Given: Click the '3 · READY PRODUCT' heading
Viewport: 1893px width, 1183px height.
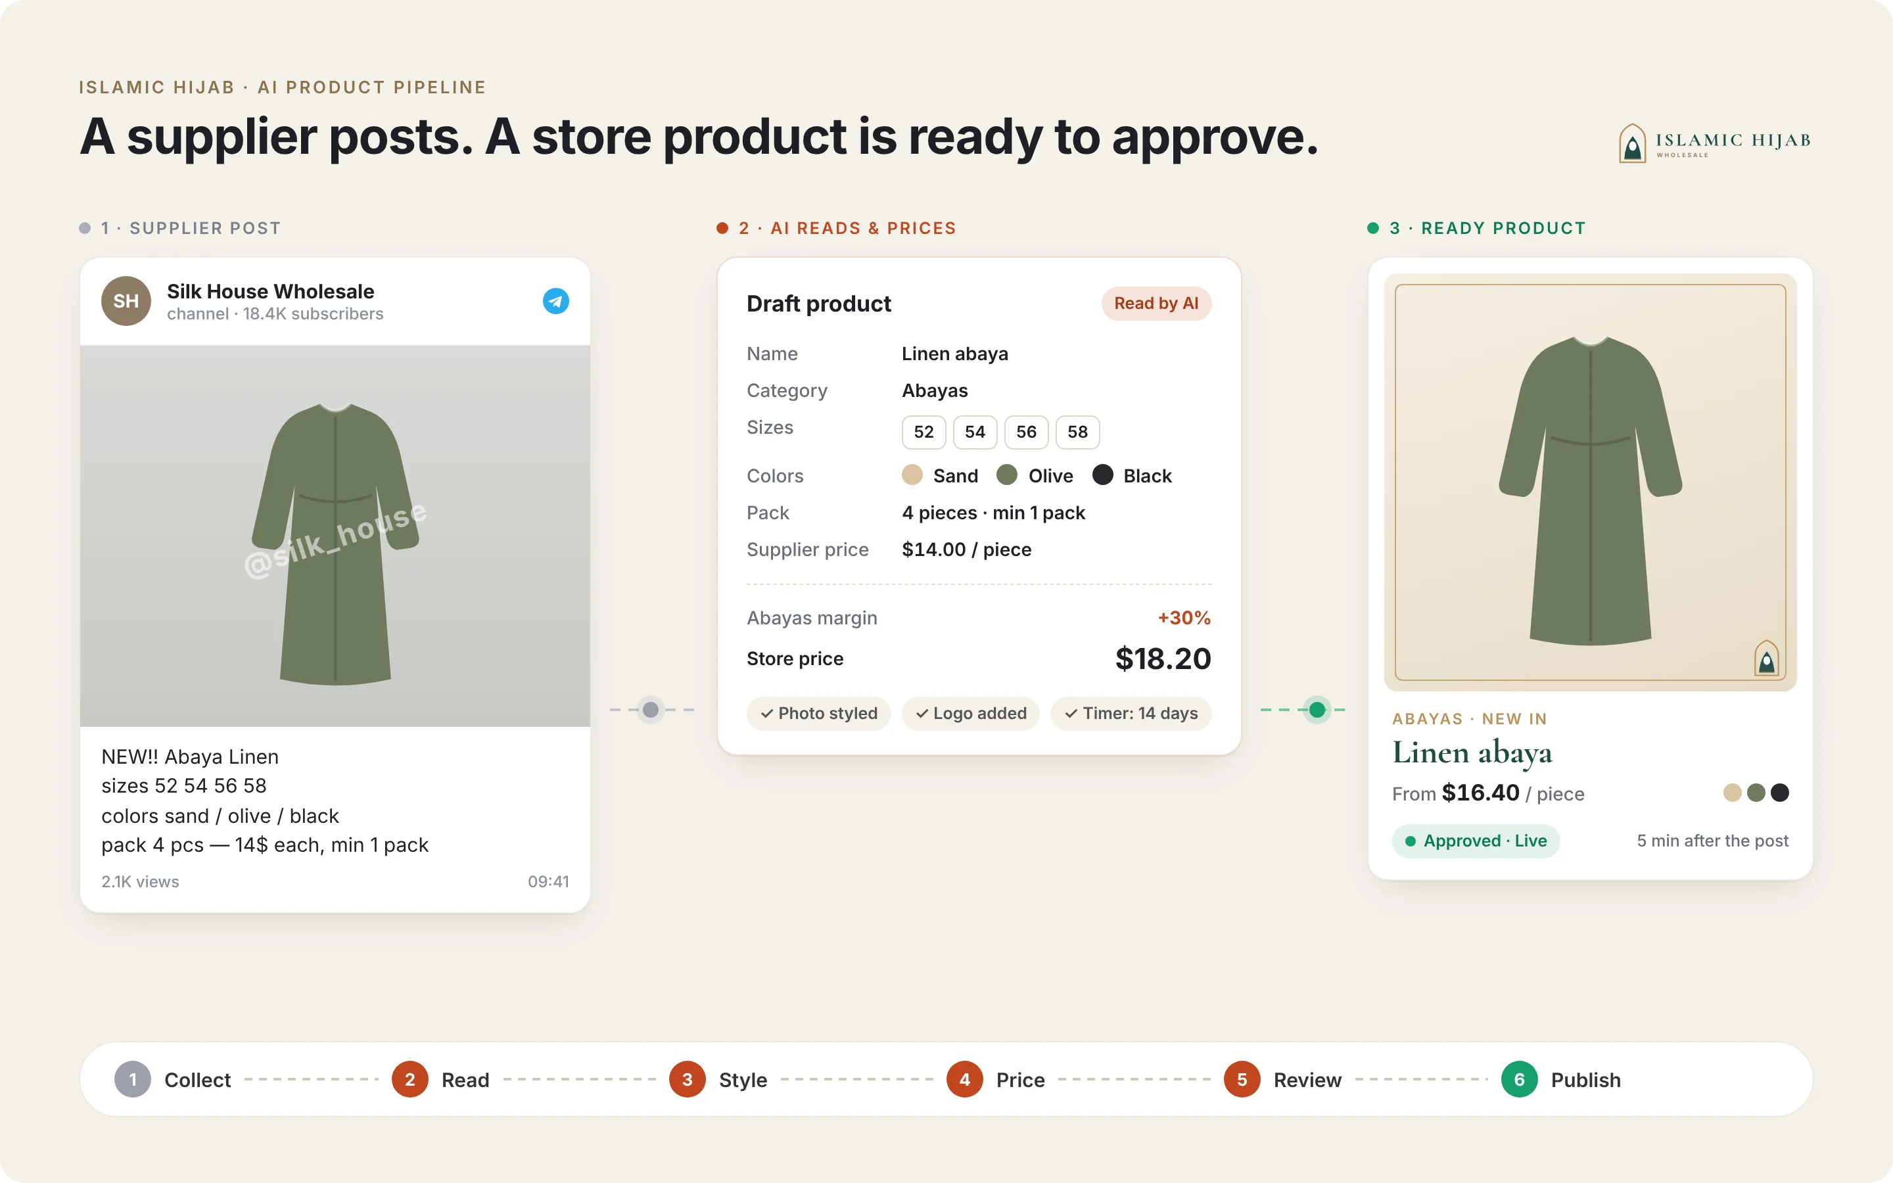Looking at the screenshot, I should 1487,229.
